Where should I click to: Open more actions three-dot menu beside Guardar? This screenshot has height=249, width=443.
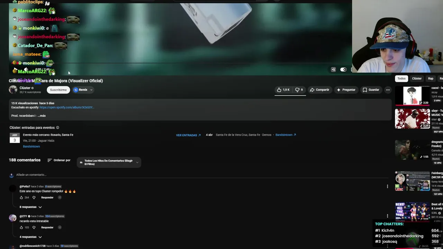388,90
